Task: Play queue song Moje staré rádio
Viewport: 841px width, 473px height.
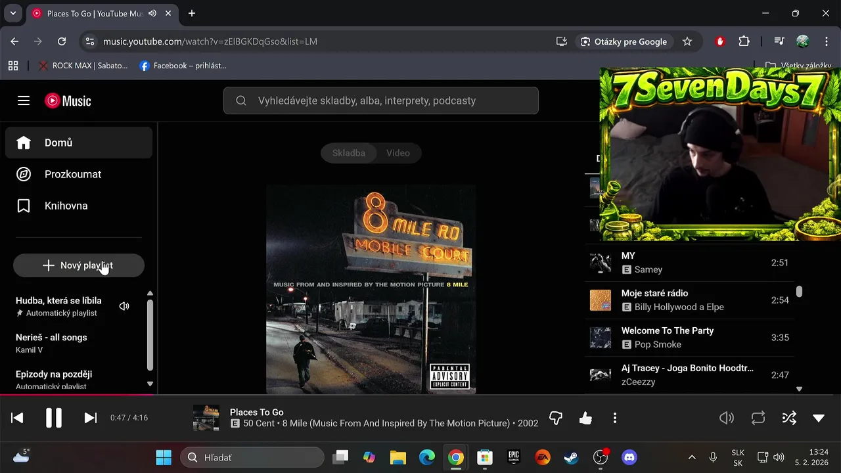Action: [x=689, y=300]
